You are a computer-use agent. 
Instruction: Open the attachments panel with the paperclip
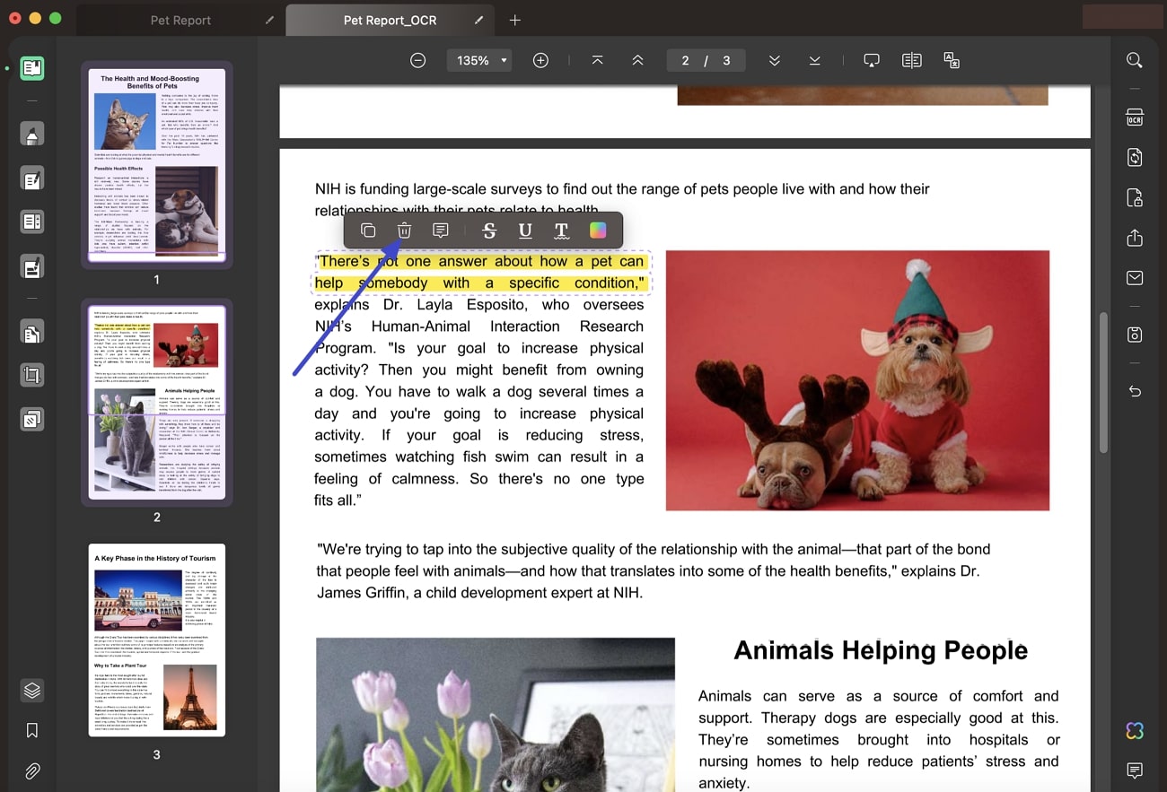tap(31, 770)
